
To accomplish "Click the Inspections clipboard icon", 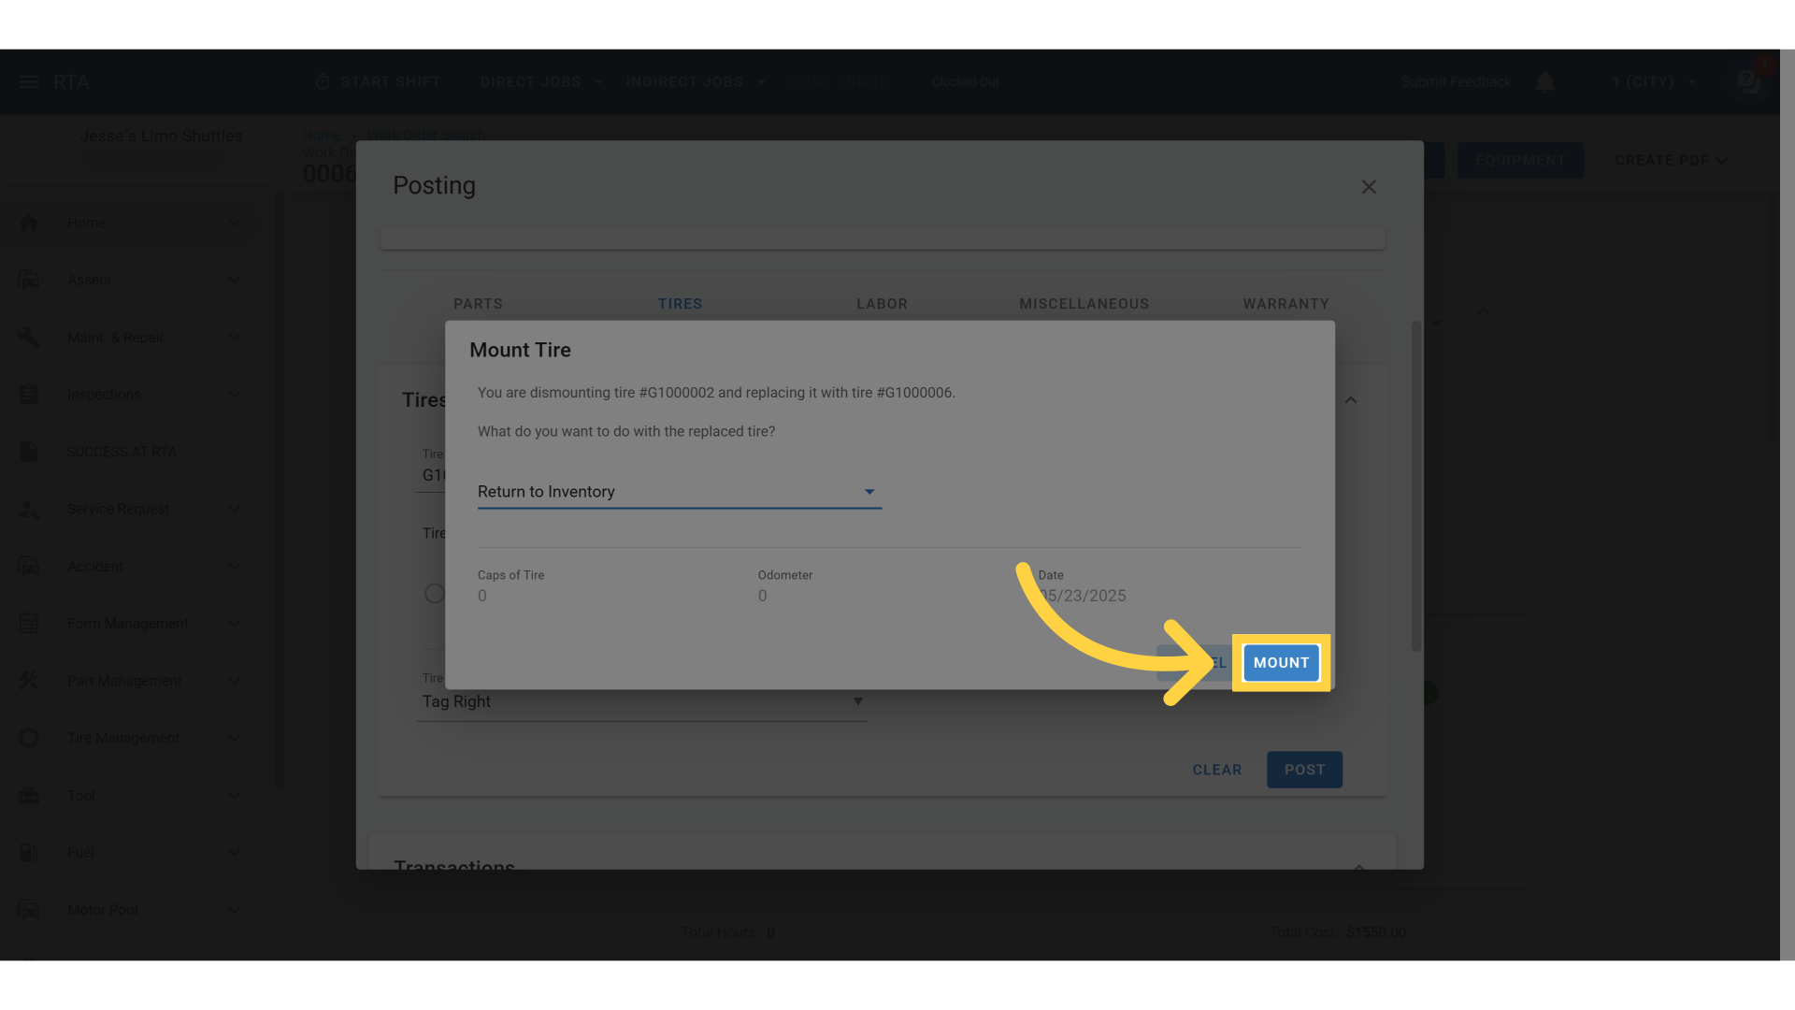I will tap(29, 395).
